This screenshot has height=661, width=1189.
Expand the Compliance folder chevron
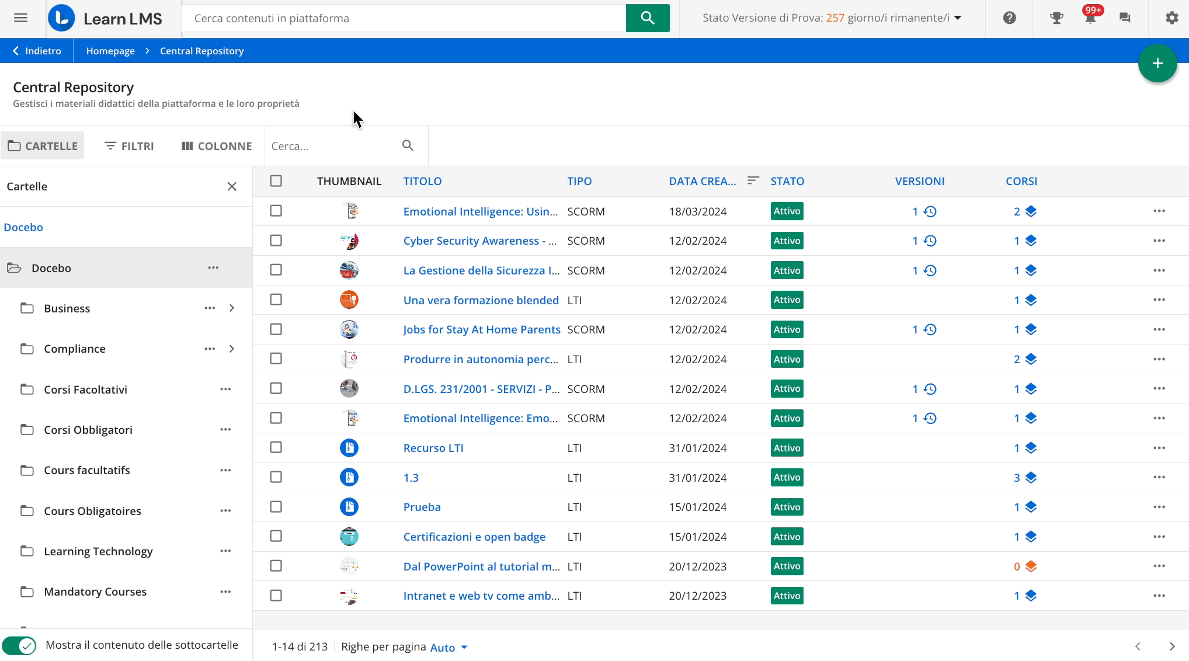(x=232, y=349)
